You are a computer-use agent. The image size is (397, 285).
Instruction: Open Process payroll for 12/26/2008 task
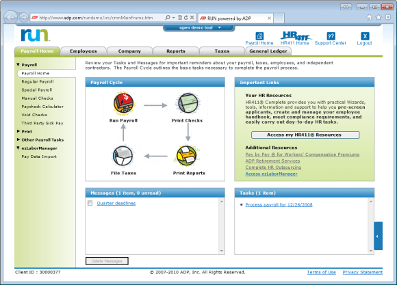click(x=279, y=204)
